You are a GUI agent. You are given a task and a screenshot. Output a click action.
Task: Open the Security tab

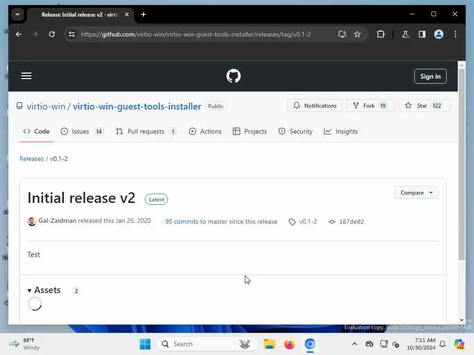coord(295,131)
